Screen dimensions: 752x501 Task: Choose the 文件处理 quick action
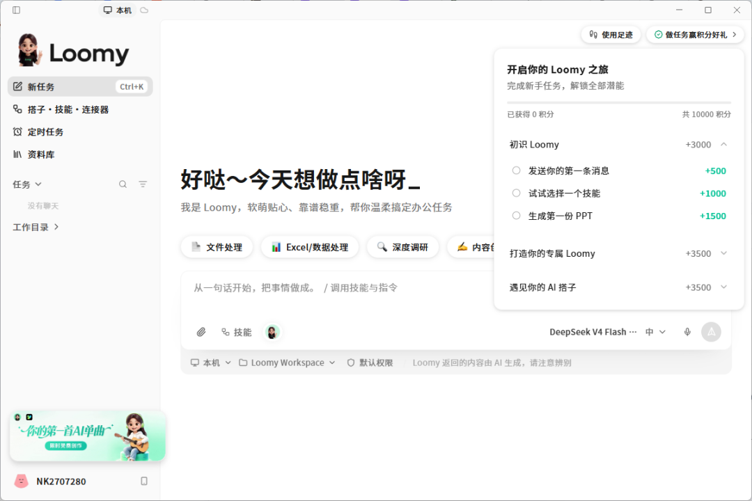(x=217, y=247)
